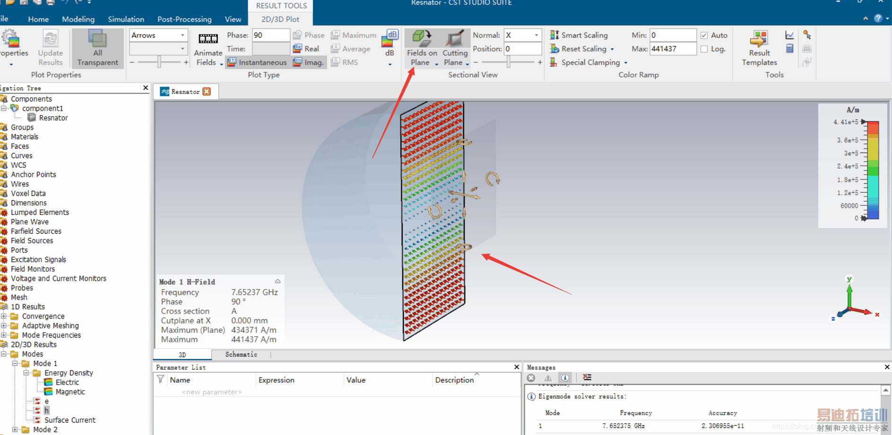Click the Animate Fields filmstrip icon

[208, 39]
